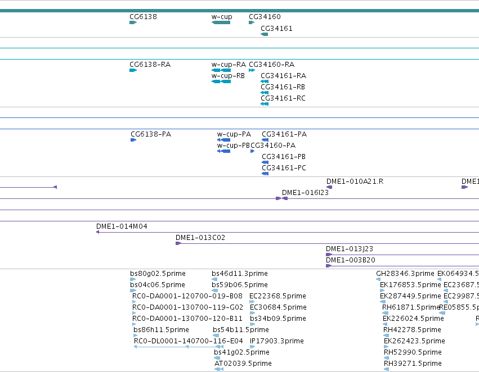The image size is (479, 372).
Task: Select the bs46d11.3prime EST label
Action: coord(240,274)
